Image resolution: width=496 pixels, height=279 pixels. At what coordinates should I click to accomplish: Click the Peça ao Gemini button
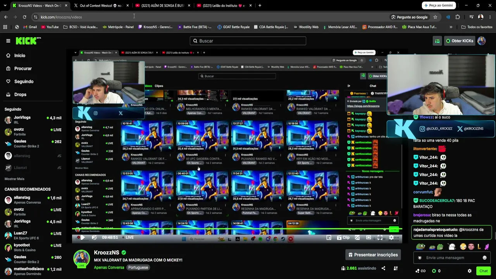point(439,5)
